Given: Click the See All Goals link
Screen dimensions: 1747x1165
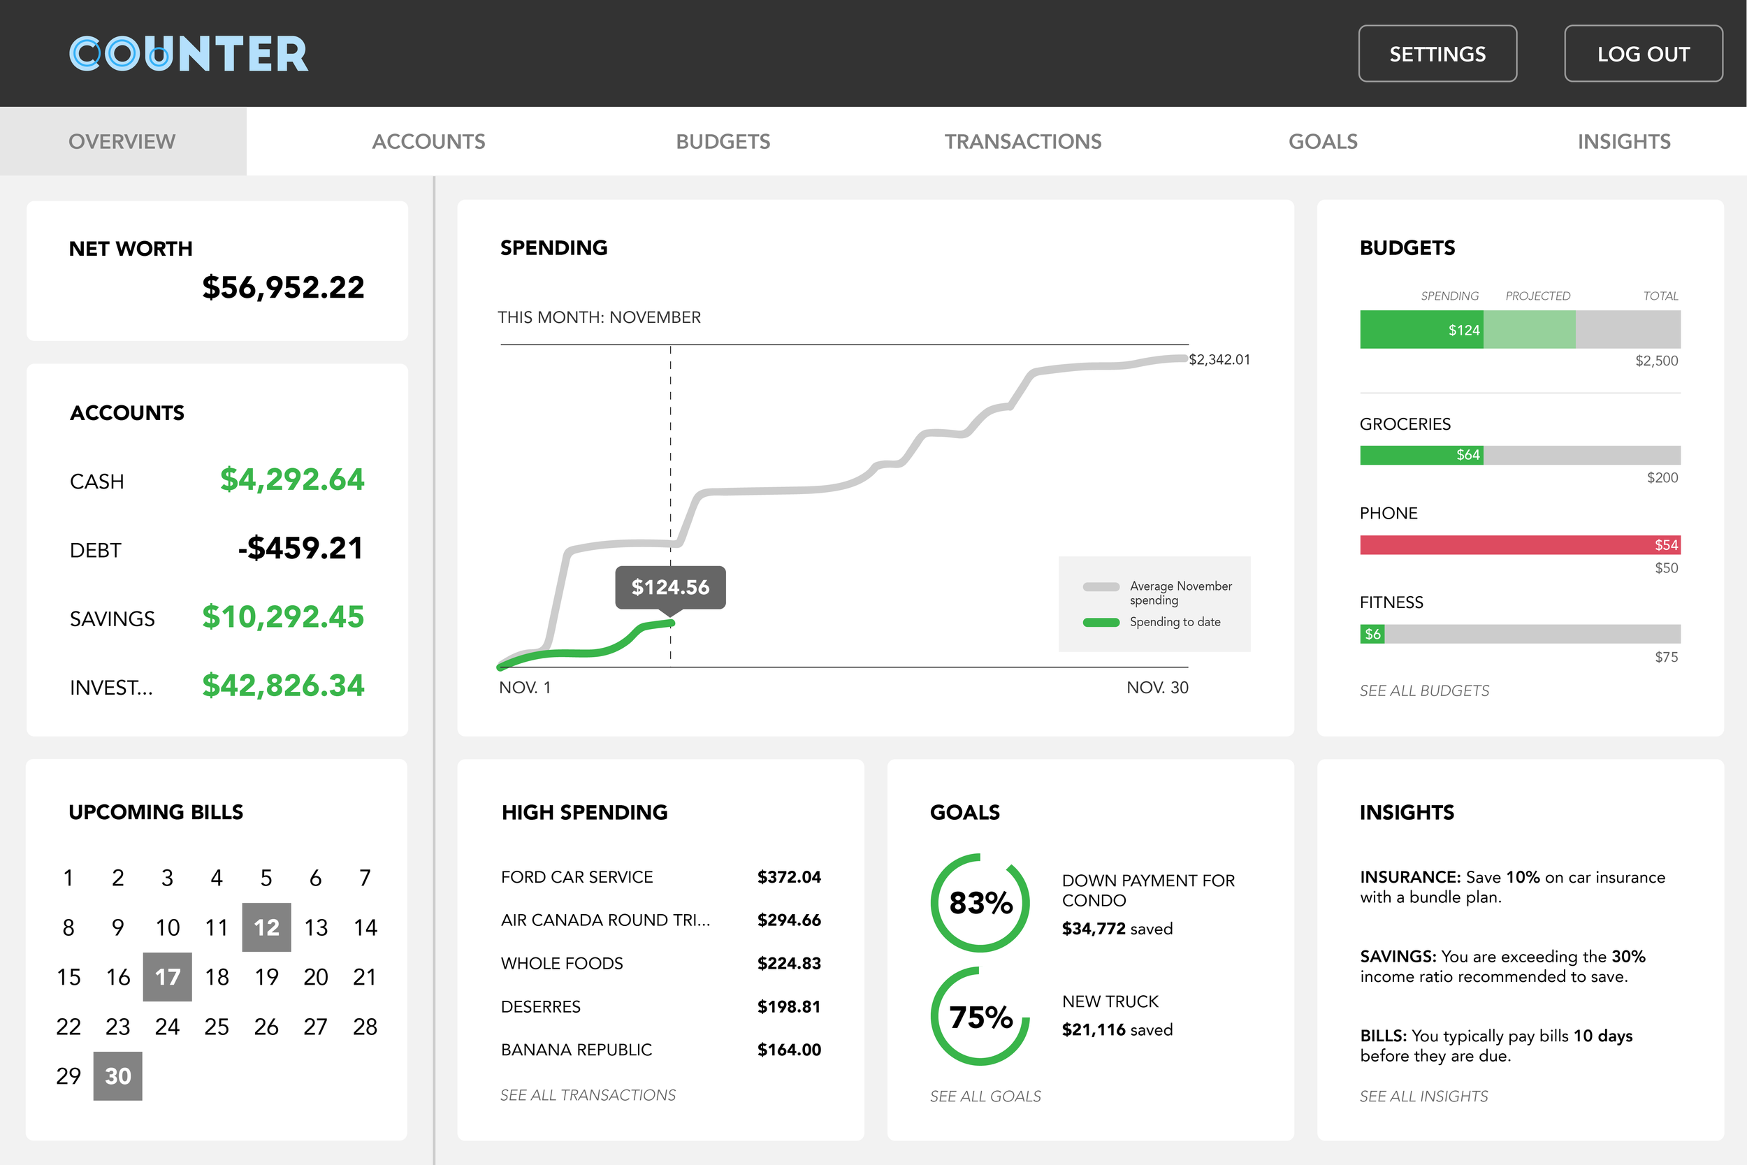Looking at the screenshot, I should [x=985, y=1096].
